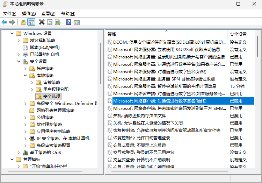Screen dimensions: 262x183
Task: Collapse the 本地策略 tree node
Action: click(26, 76)
